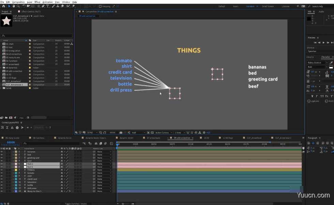Click the Home icon in the toolbar

coord(4,6)
